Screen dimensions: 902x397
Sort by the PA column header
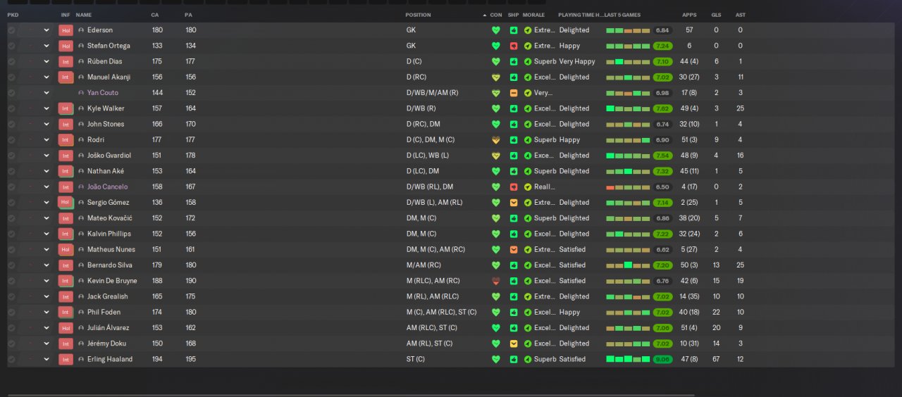188,15
